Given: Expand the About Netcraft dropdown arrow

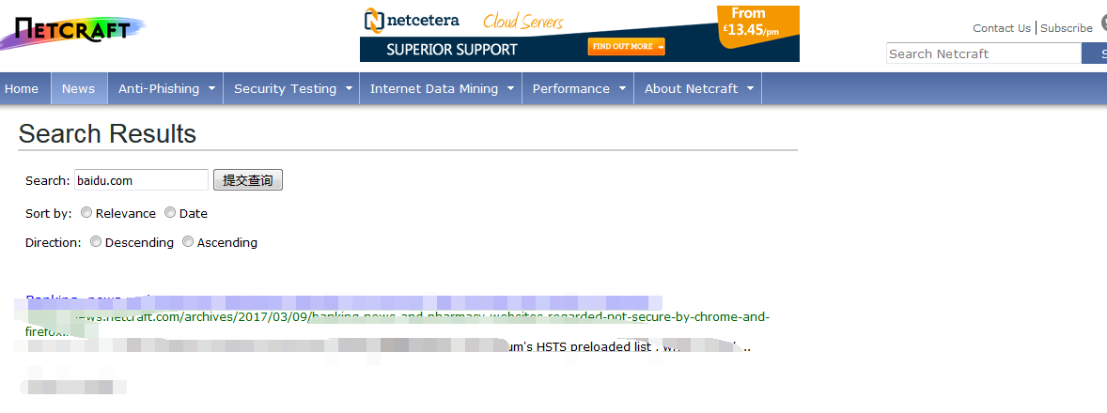Looking at the screenshot, I should point(750,89).
